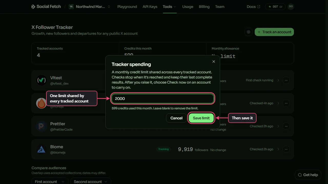
Task: Open Docs in a new window
Action: (x=253, y=7)
